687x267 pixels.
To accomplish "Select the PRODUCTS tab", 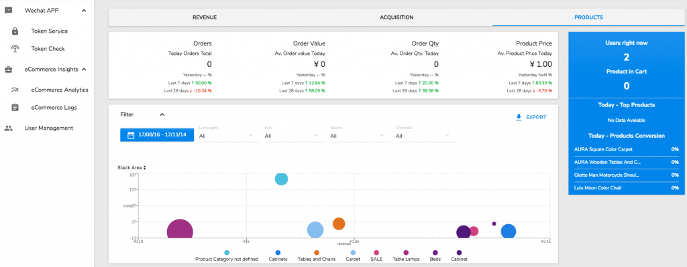I will click(x=588, y=17).
